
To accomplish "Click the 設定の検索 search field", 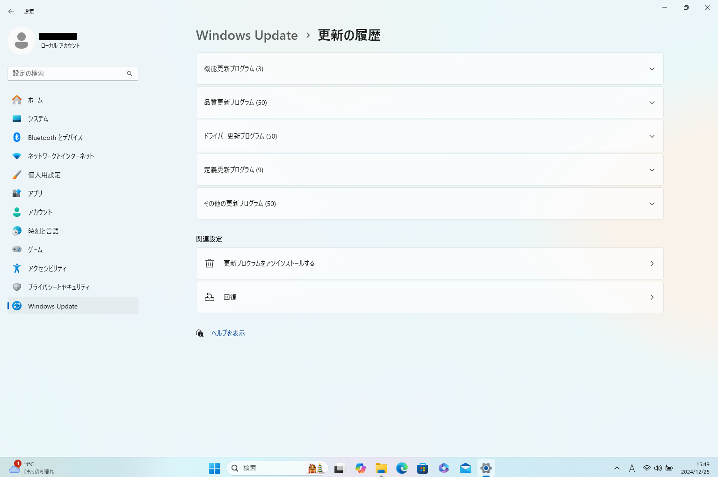I will 68,73.
